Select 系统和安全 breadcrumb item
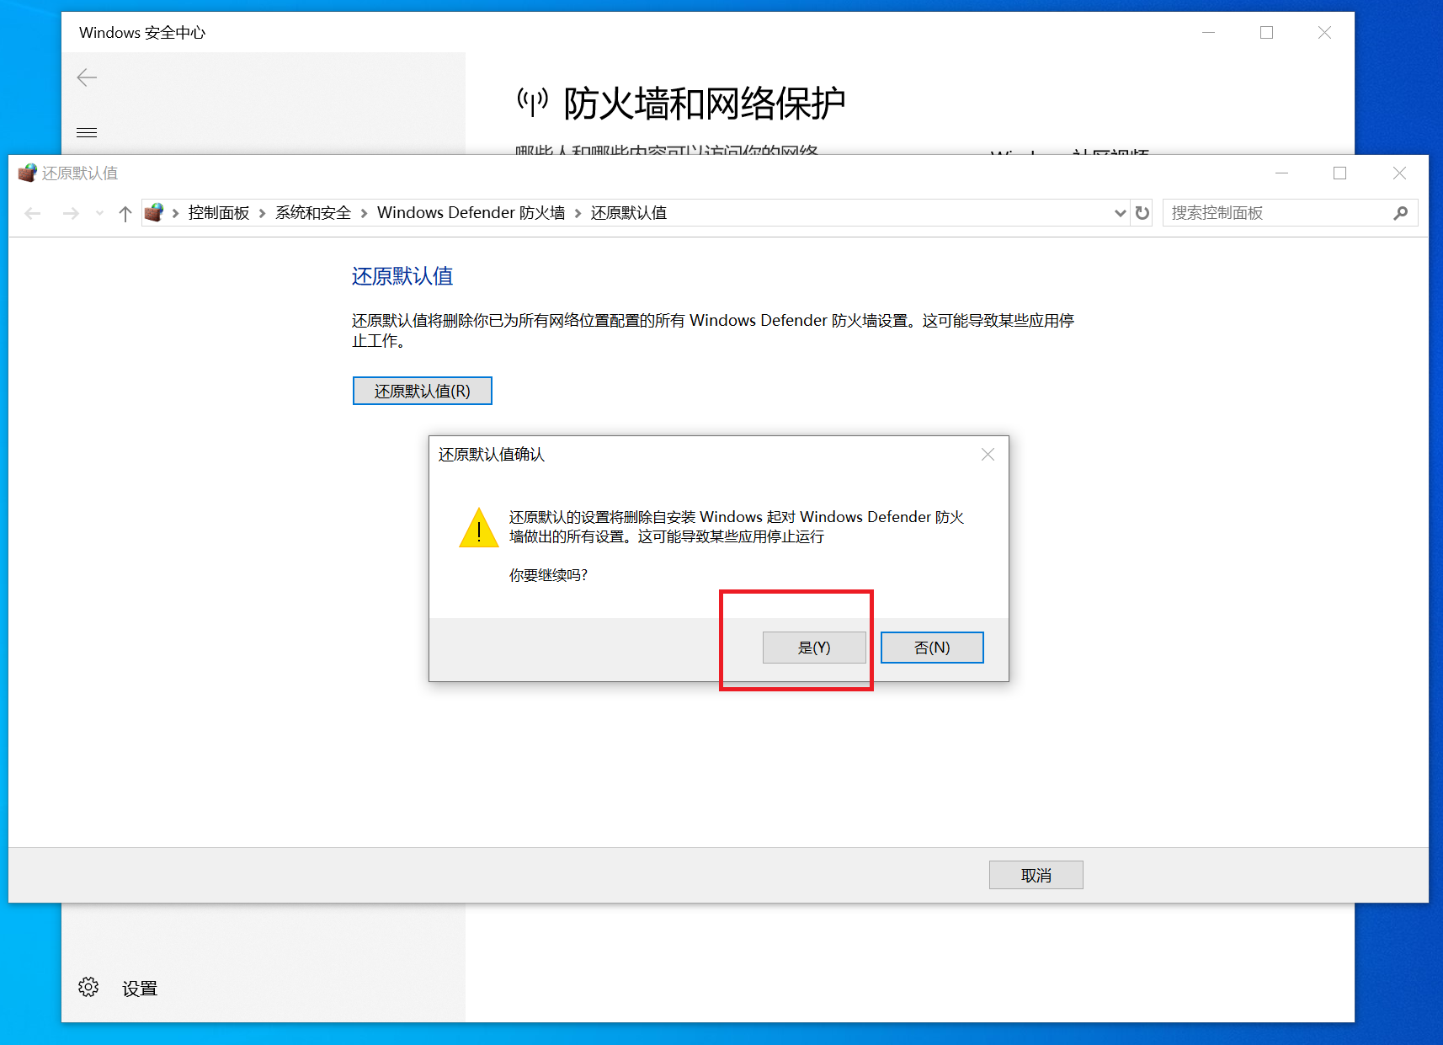 (x=313, y=213)
